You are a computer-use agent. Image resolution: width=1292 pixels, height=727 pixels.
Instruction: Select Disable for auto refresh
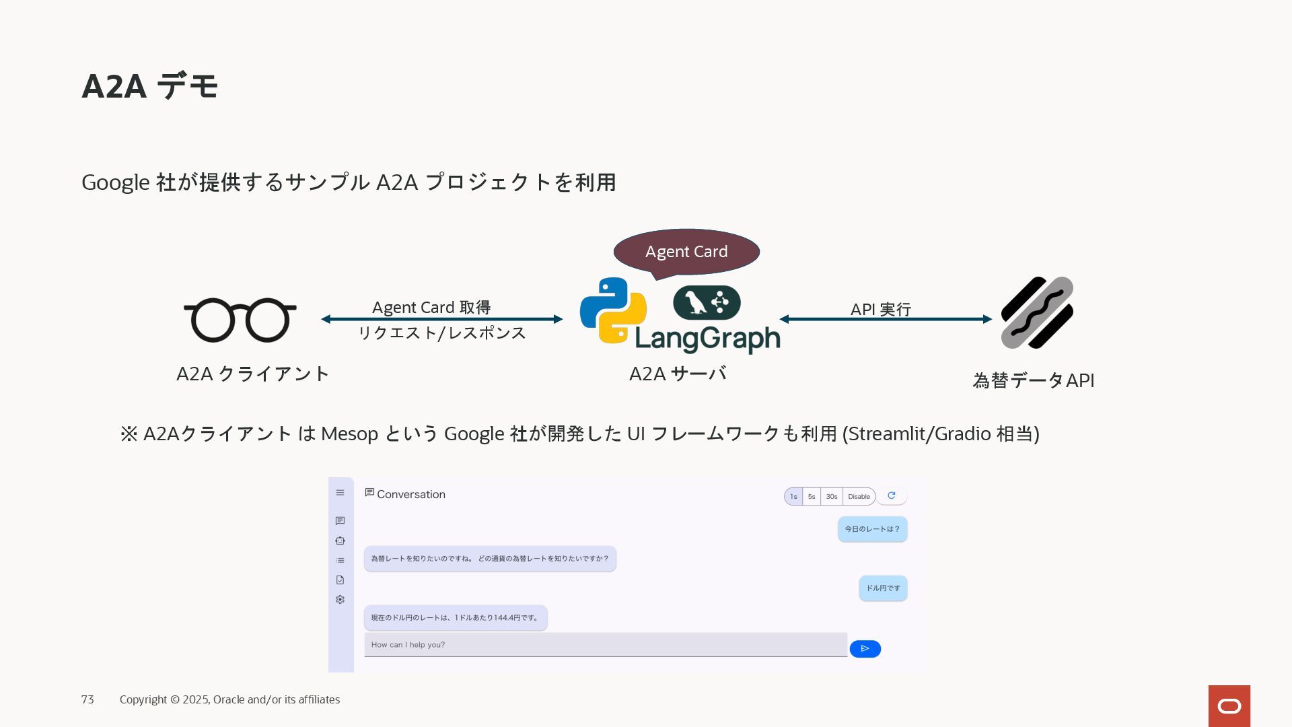[859, 497]
